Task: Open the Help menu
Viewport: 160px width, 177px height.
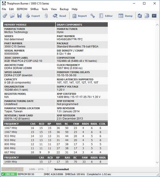Action: tap(75, 9)
